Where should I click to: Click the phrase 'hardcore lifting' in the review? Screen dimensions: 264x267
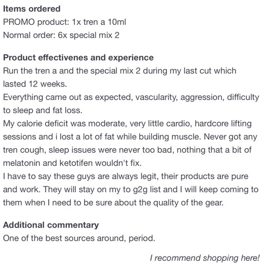[x=223, y=123]
